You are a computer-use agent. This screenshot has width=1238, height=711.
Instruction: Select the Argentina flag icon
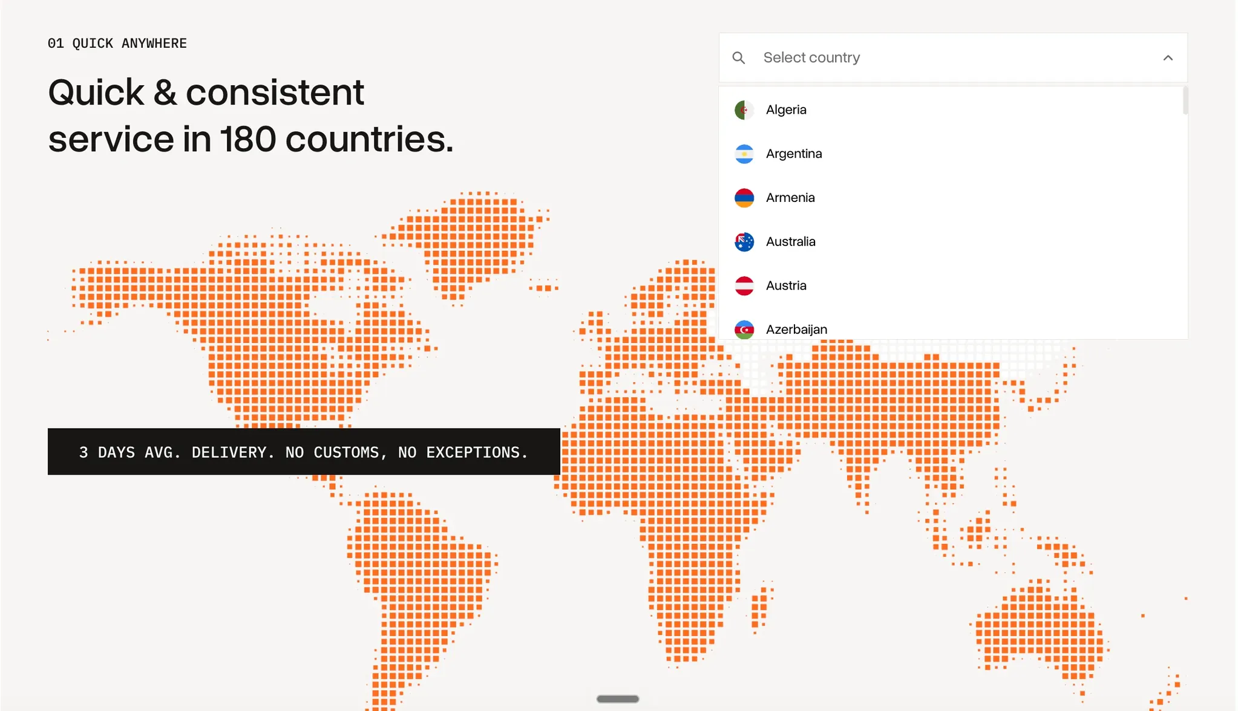[744, 154]
